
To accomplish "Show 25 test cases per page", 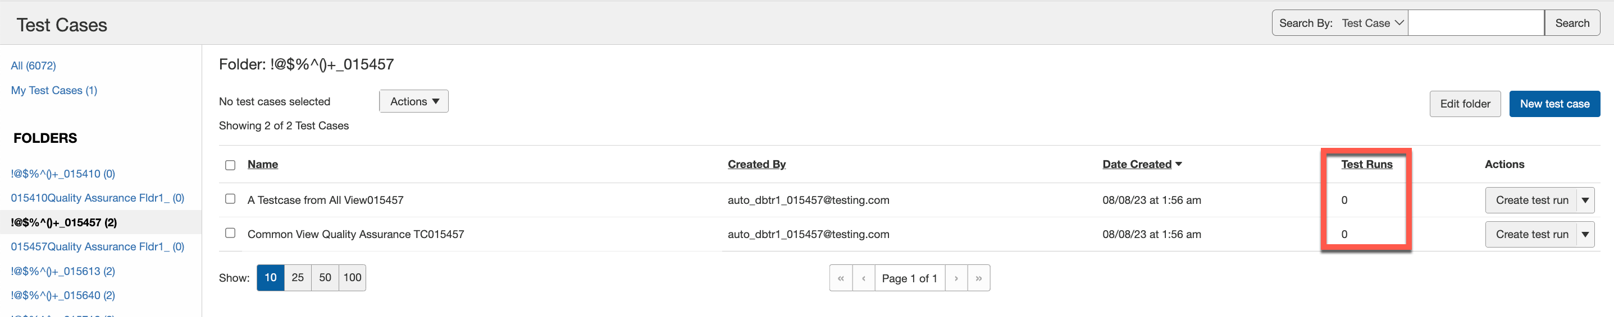I will (x=298, y=278).
